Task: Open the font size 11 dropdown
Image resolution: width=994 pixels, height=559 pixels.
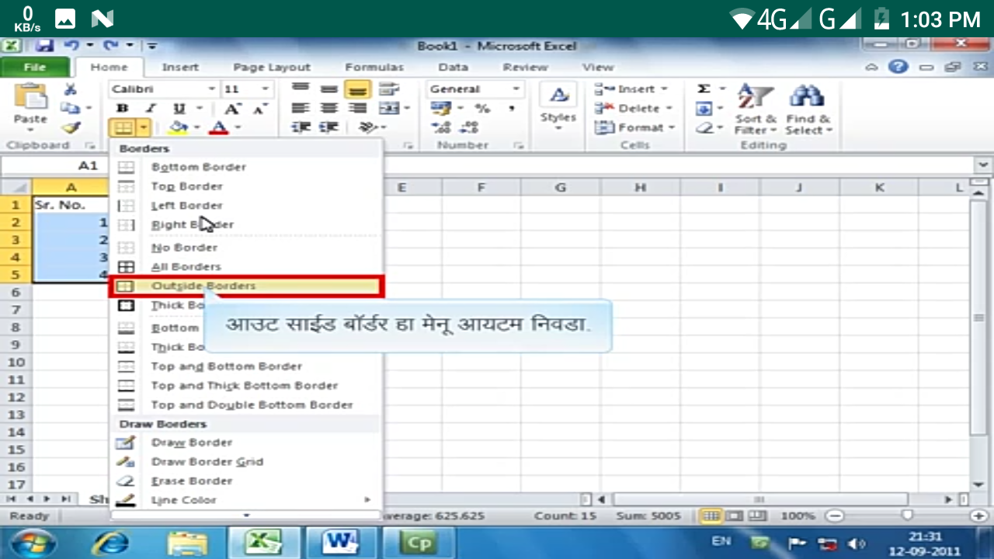Action: 265,89
